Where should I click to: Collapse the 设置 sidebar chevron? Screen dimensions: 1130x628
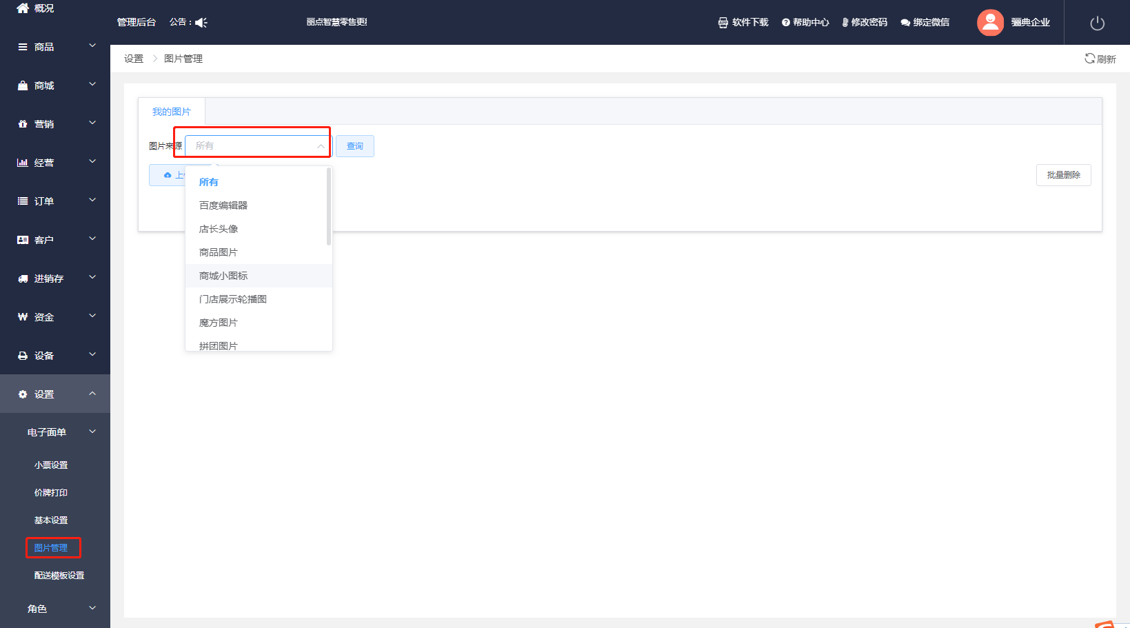pos(92,394)
